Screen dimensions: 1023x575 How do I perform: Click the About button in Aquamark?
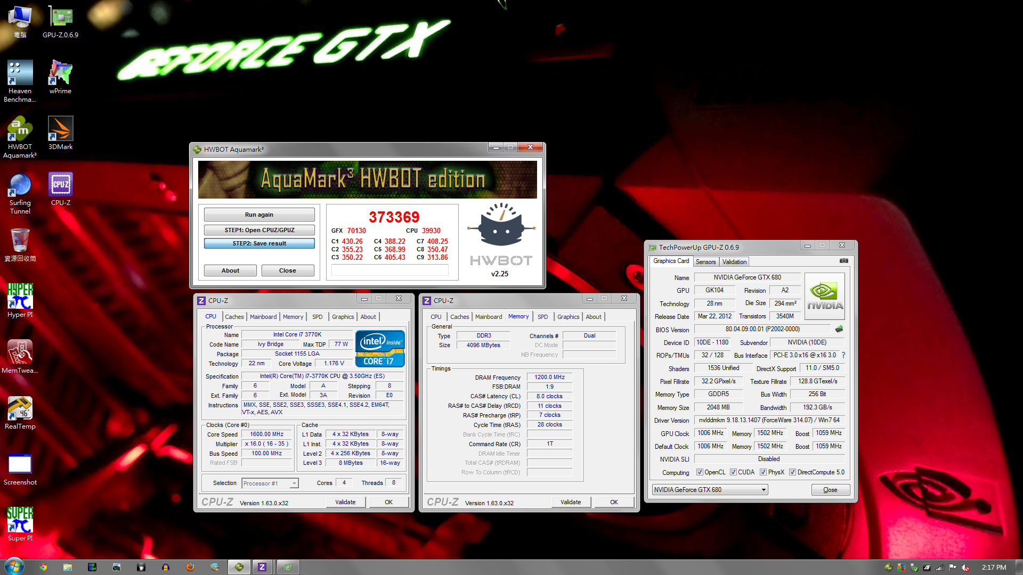click(x=230, y=270)
